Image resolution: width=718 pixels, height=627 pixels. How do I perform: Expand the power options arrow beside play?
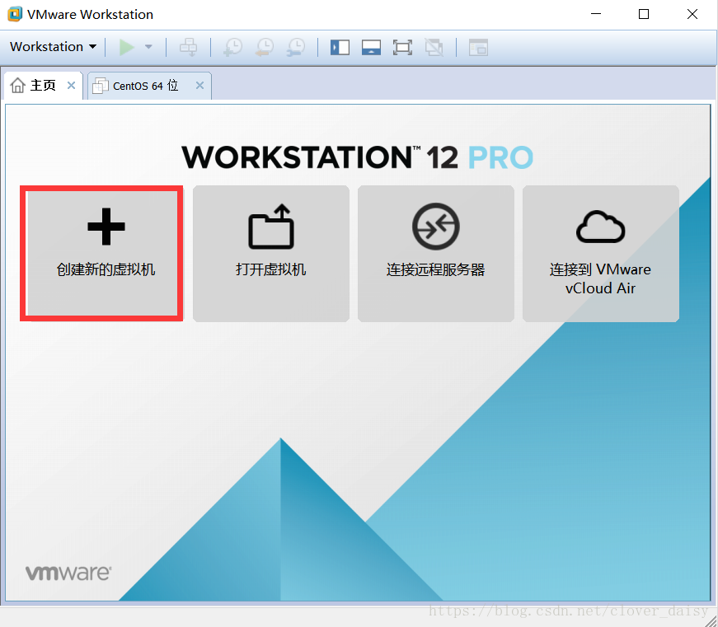148,47
